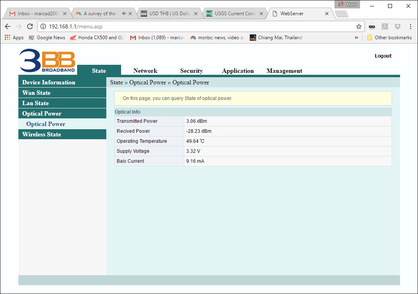Open Lan State in the sidebar
Image resolution: width=418 pixels, height=294 pixels.
(x=62, y=103)
